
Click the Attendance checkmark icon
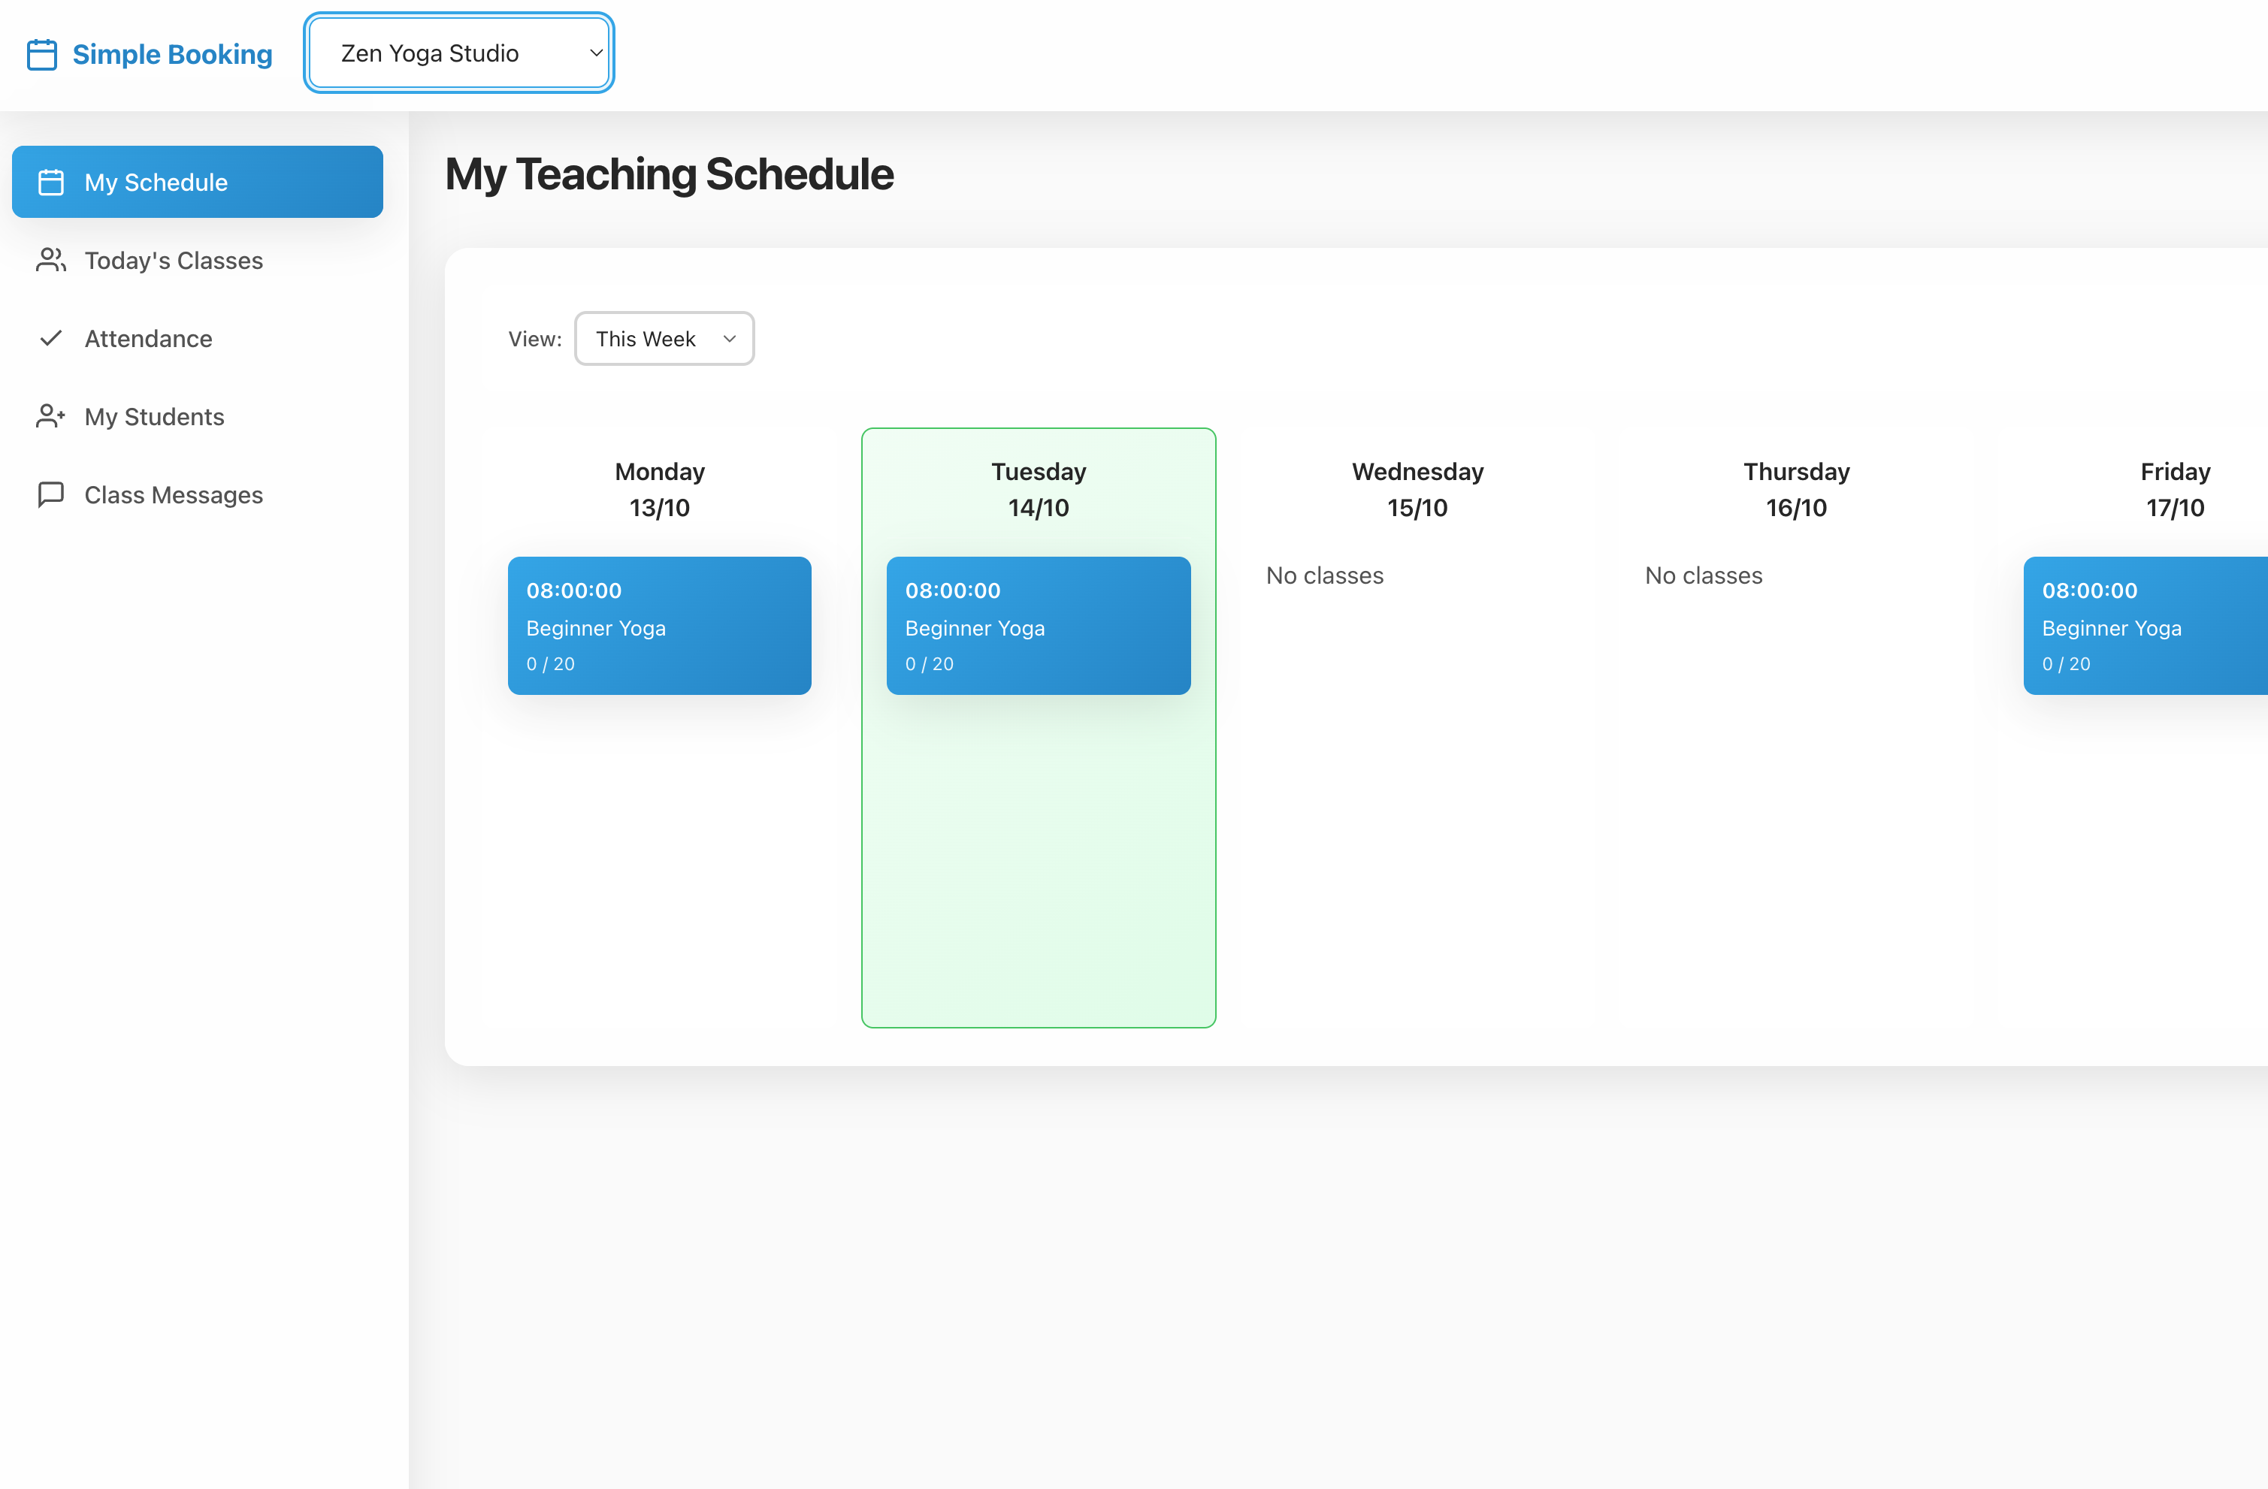pos(50,338)
